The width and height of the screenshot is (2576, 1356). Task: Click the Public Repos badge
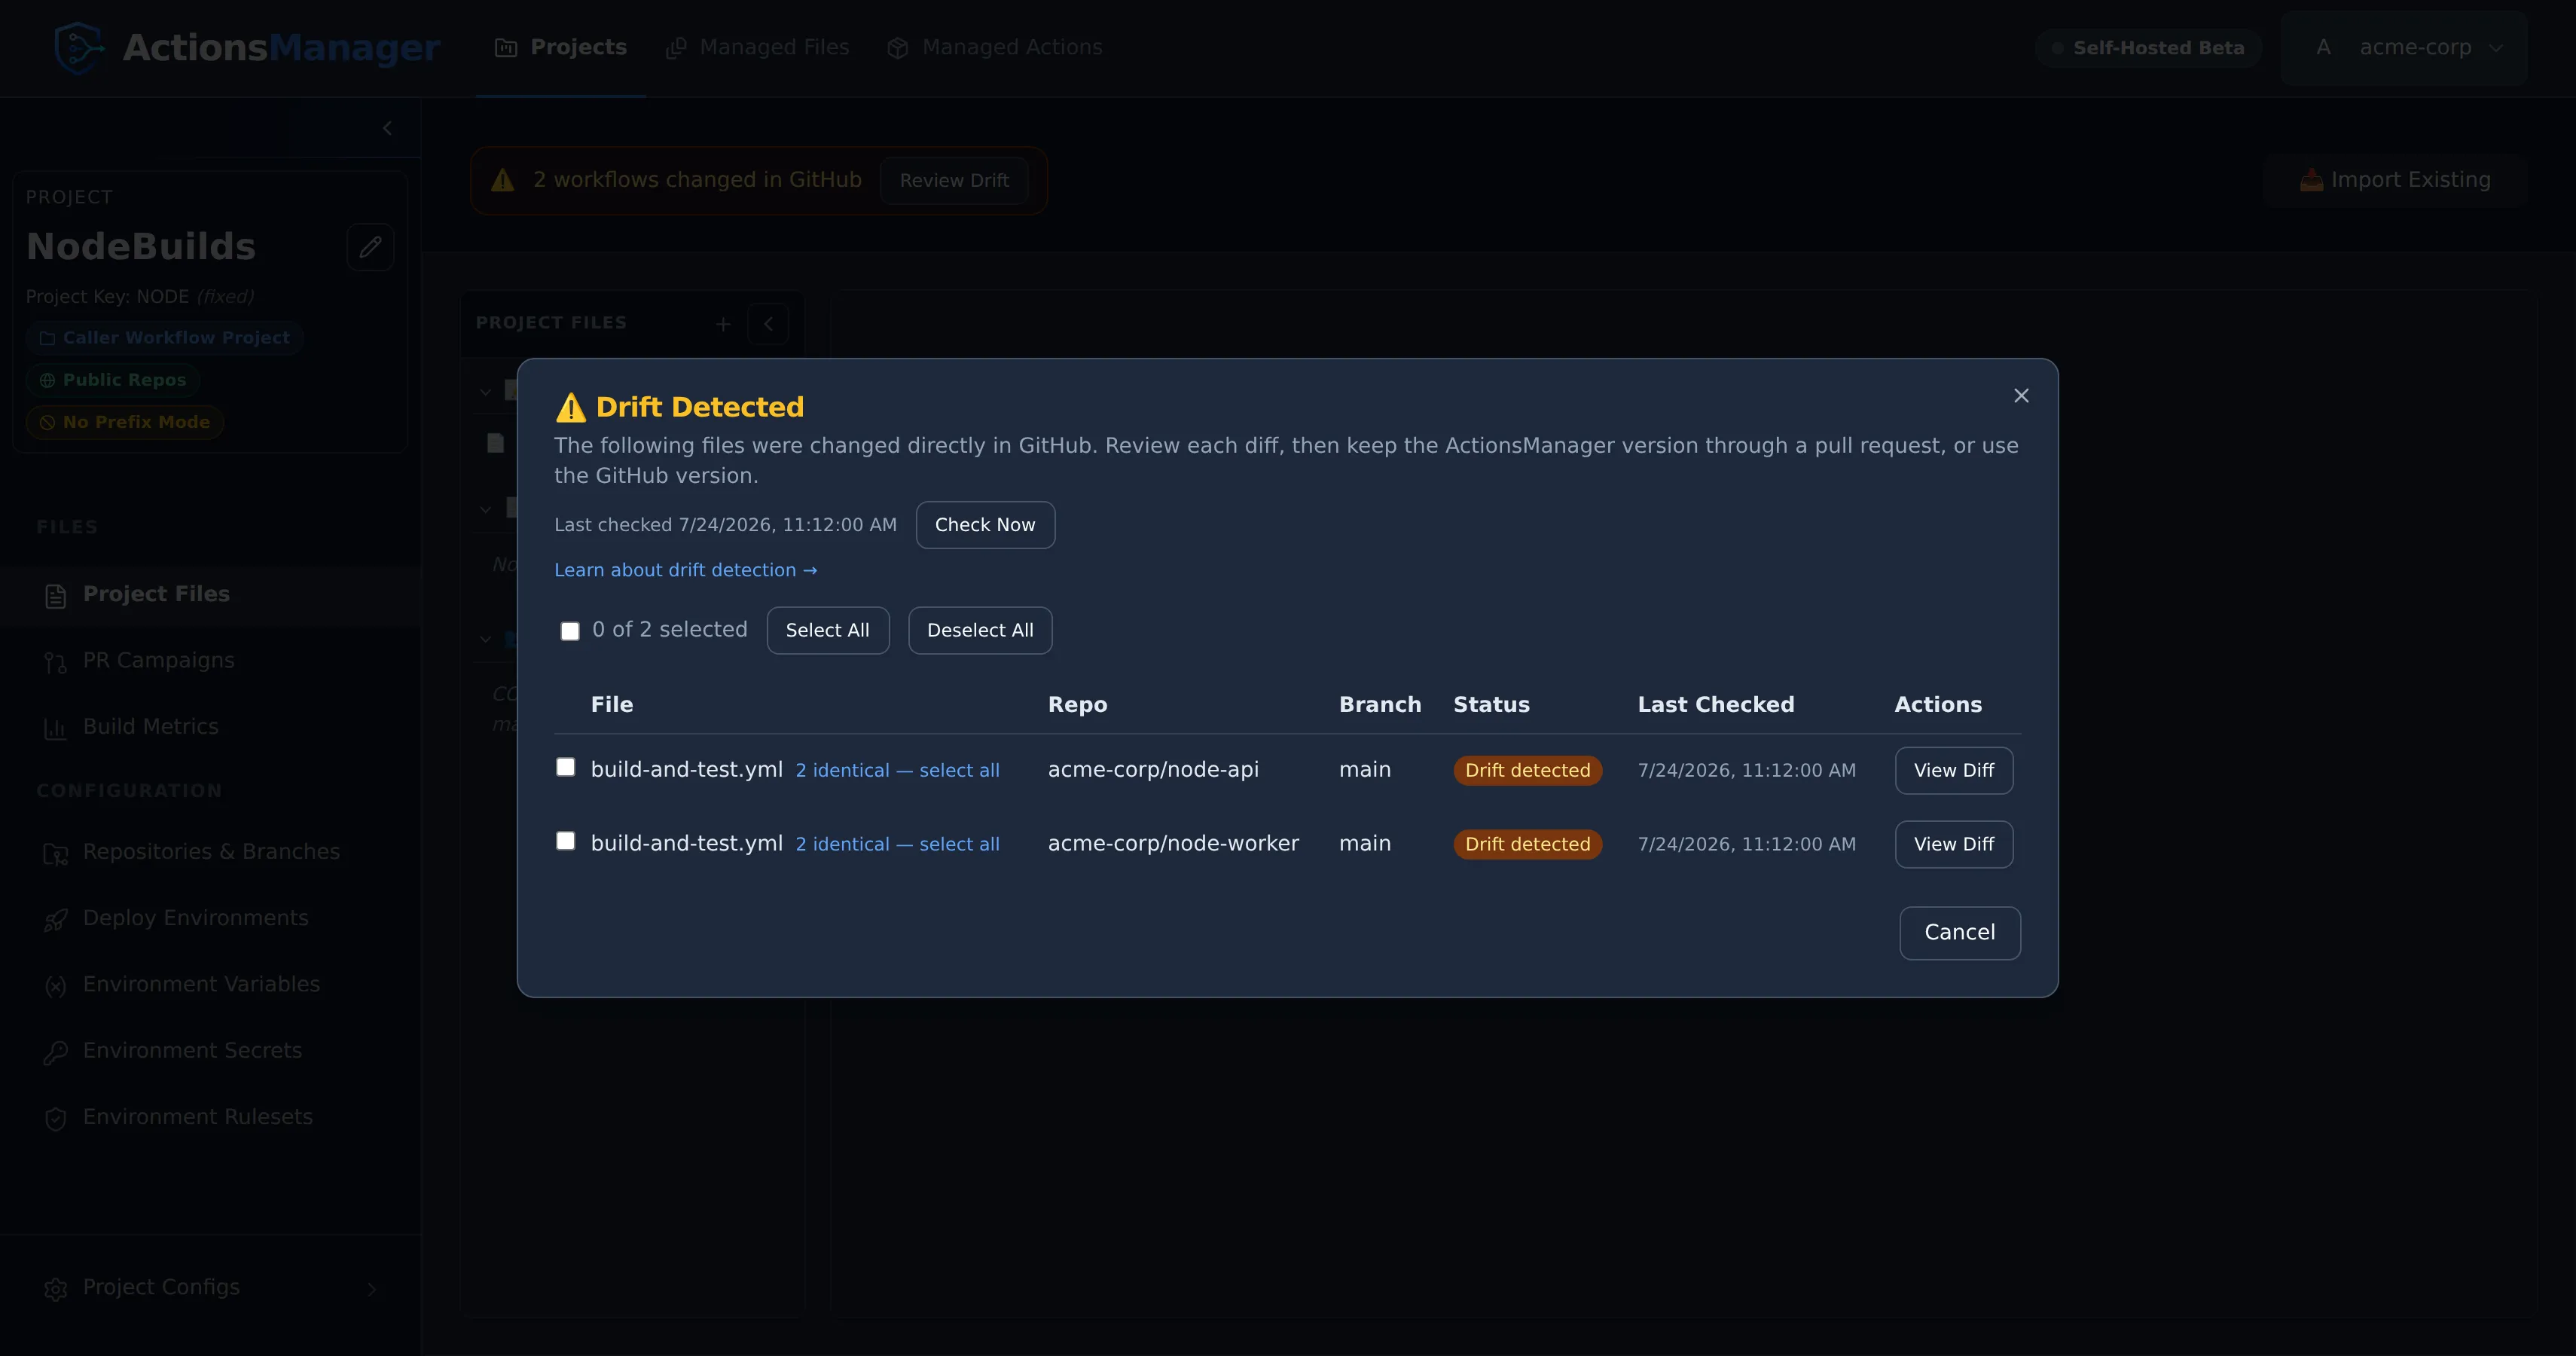click(113, 380)
